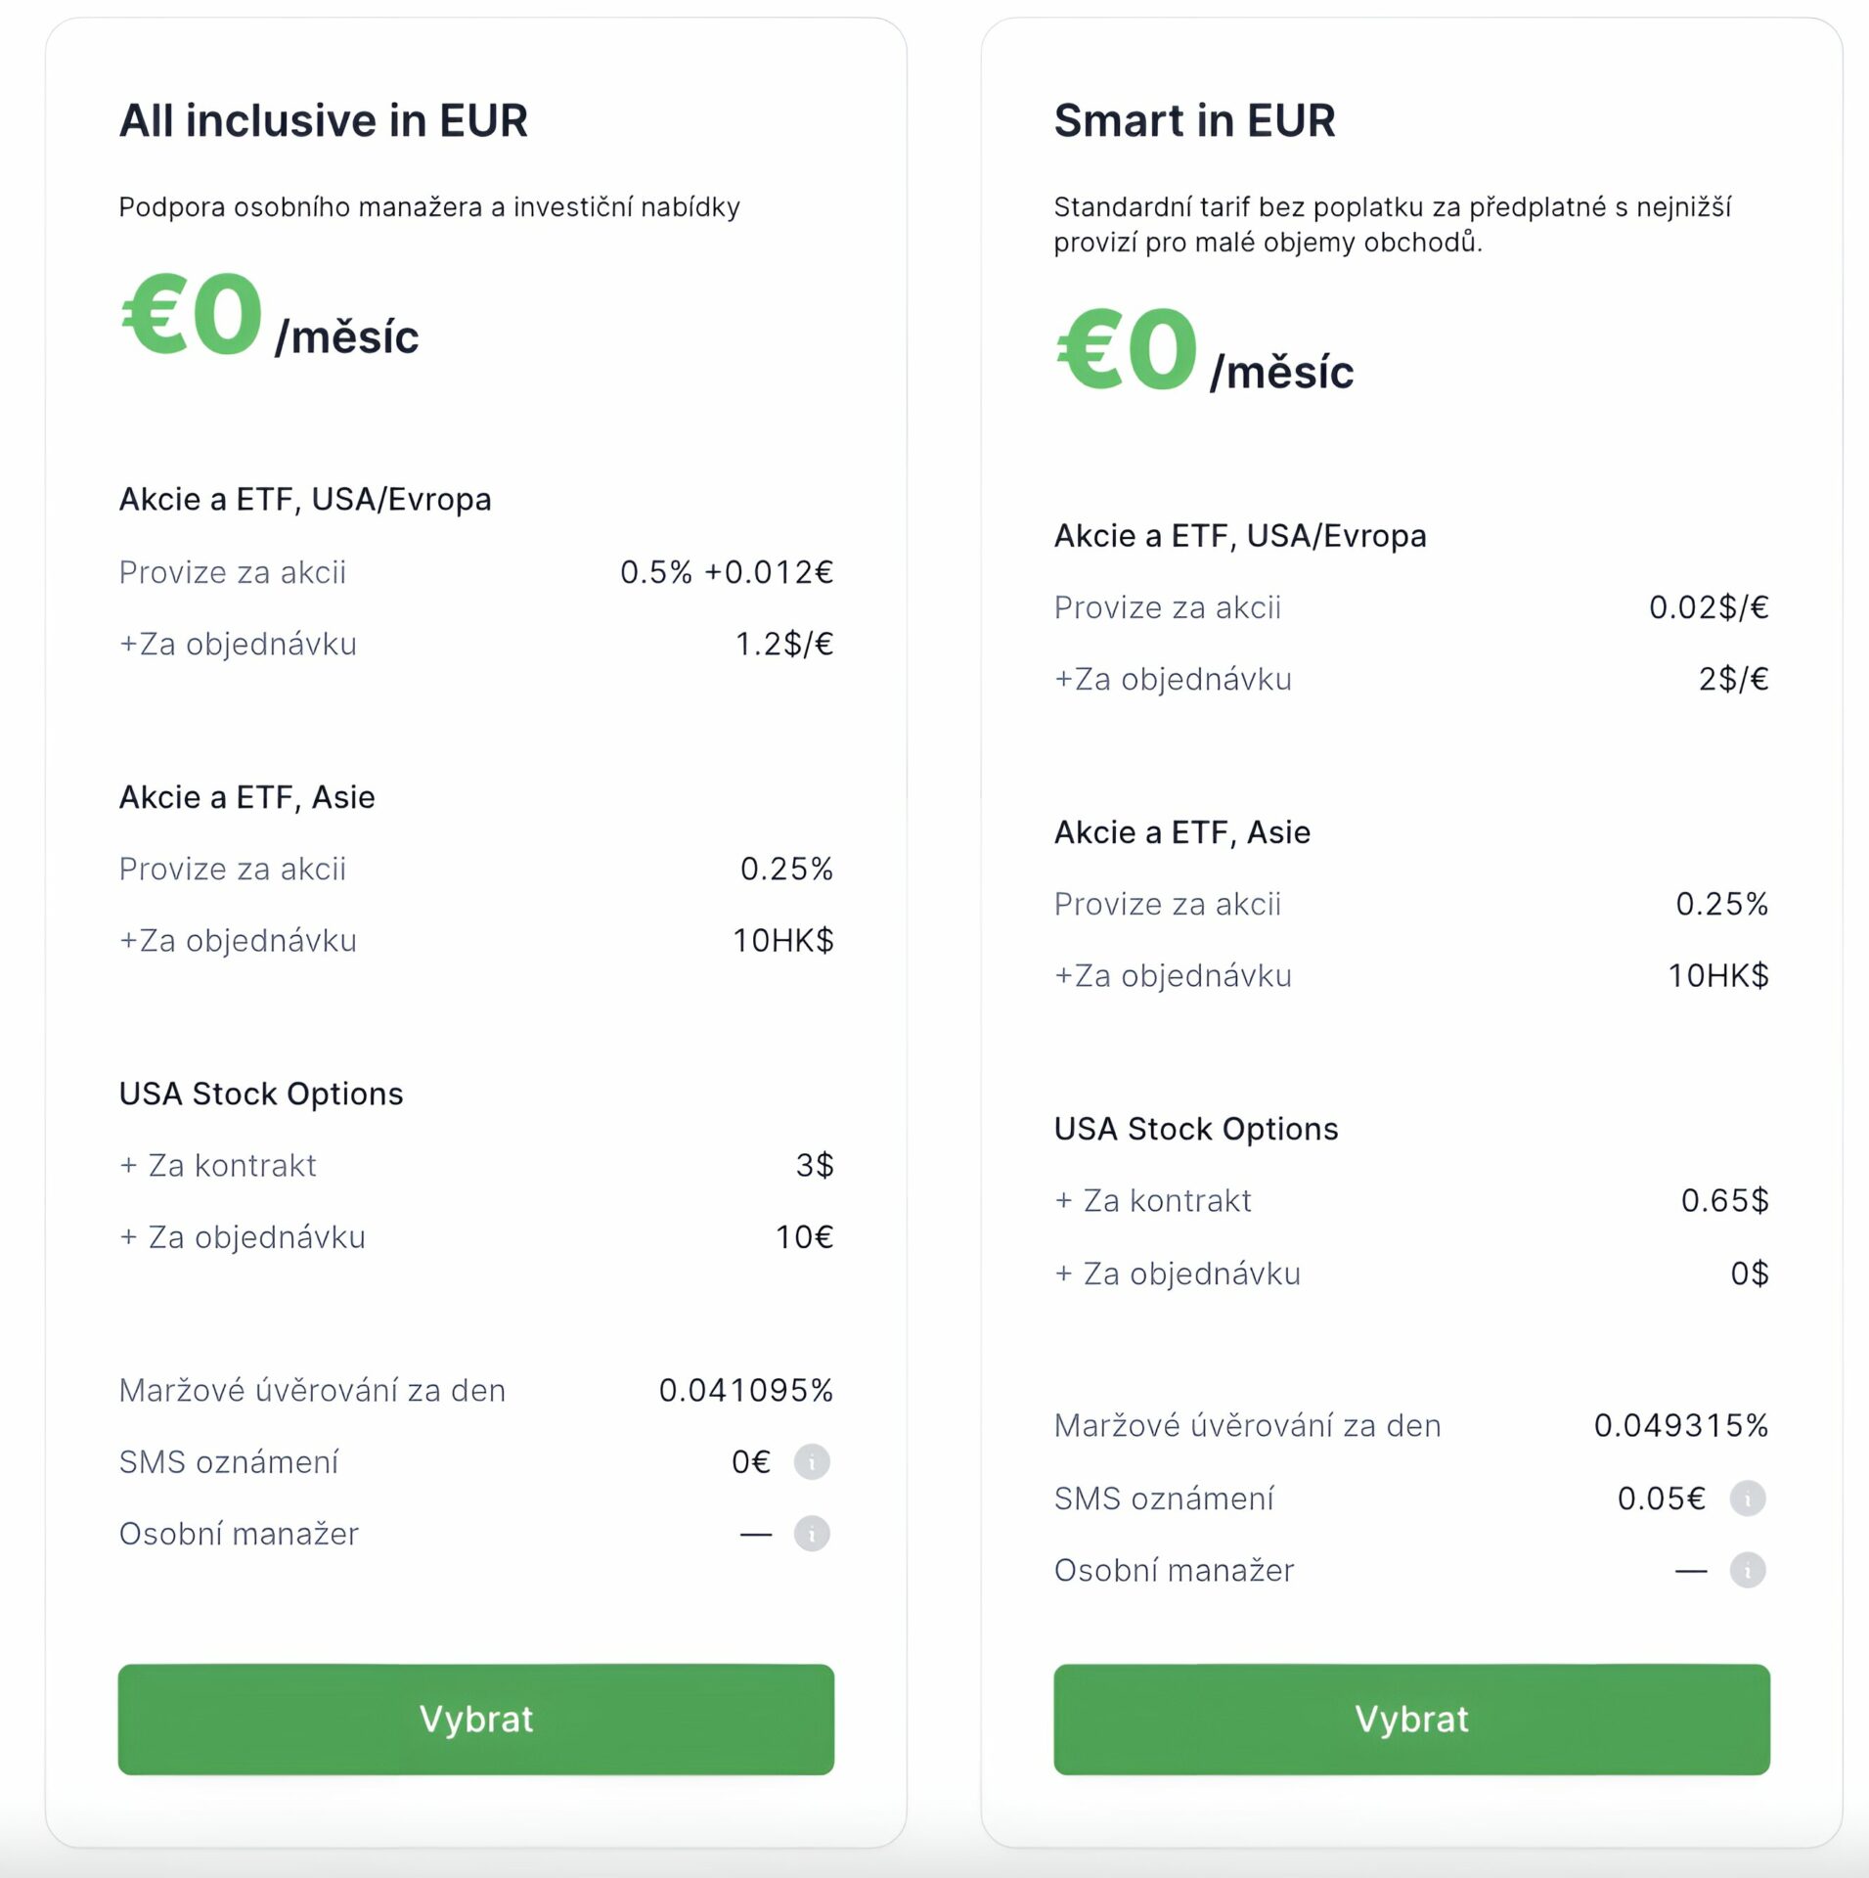Select the 0.5% +0.012€ commission value

tap(726, 572)
